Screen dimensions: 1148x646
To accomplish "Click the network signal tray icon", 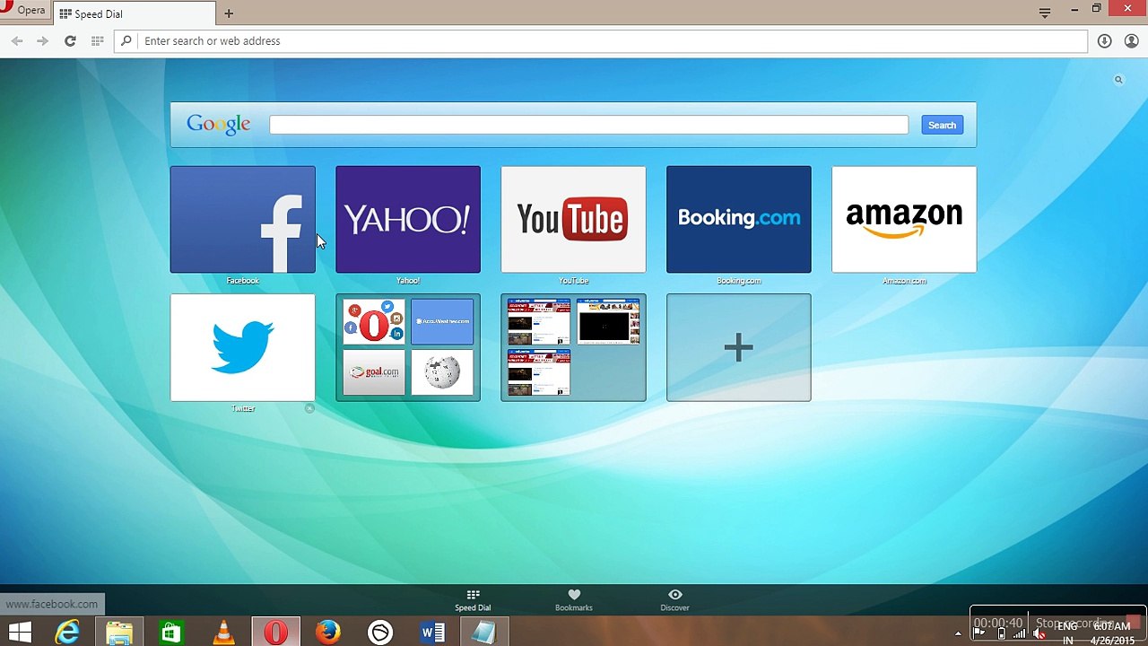I will click(1020, 633).
